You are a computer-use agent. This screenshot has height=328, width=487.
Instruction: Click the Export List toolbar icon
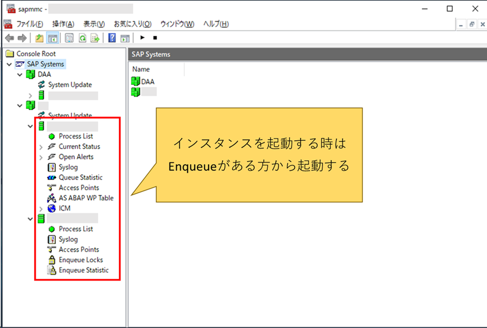[x=95, y=39]
